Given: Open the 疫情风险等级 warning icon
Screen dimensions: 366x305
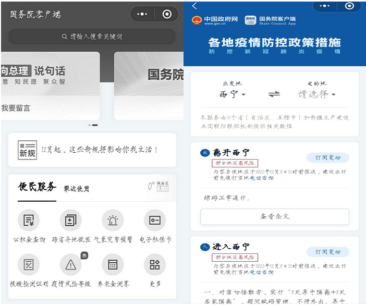Looking at the screenshot, I should tap(71, 265).
